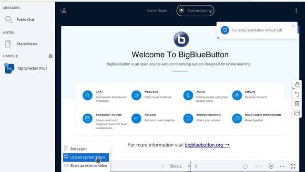The height and width of the screenshot is (172, 305).
Task: Click the Webcams feature icon on the slide
Action: 136,96
